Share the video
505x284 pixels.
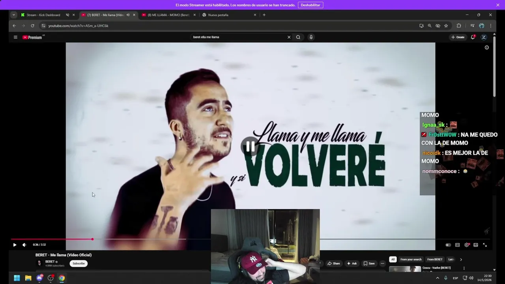[333, 263]
